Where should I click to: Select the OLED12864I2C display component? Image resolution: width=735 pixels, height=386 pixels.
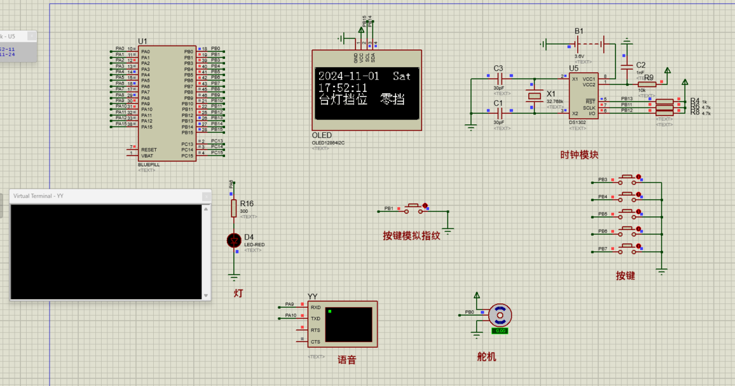pyautogui.click(x=366, y=92)
